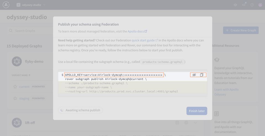The image size is (265, 136).
Task: Open the staging variant link
Action: pyautogui.click(x=24, y=98)
